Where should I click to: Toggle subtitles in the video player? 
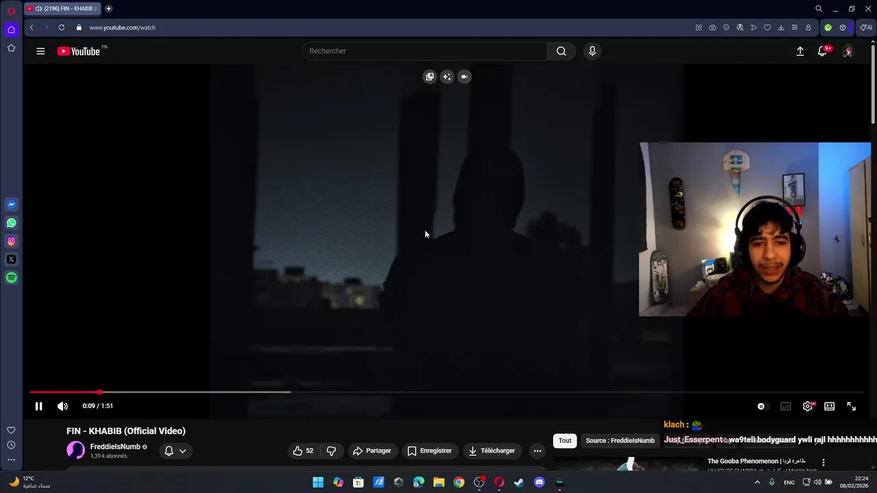click(786, 406)
